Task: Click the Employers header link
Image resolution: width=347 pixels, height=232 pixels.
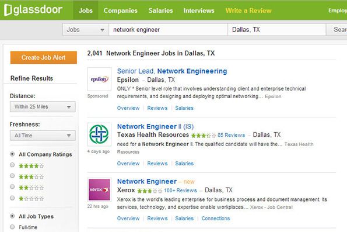Action: pos(338,11)
